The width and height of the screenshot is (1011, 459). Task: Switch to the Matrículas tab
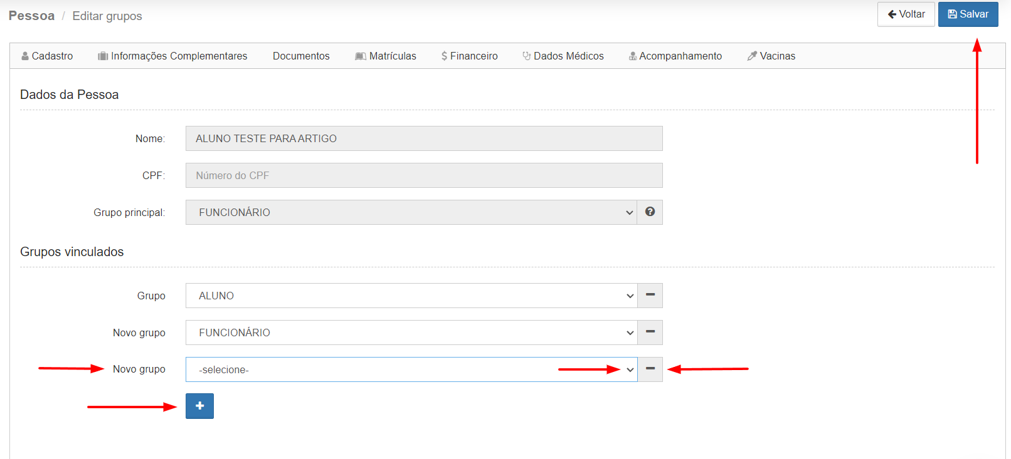pos(386,56)
